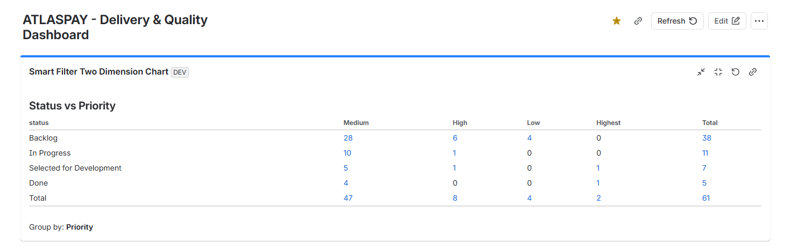Image resolution: width=791 pixels, height=250 pixels.
Task: Copy the gadget link icon
Action: coord(753,72)
